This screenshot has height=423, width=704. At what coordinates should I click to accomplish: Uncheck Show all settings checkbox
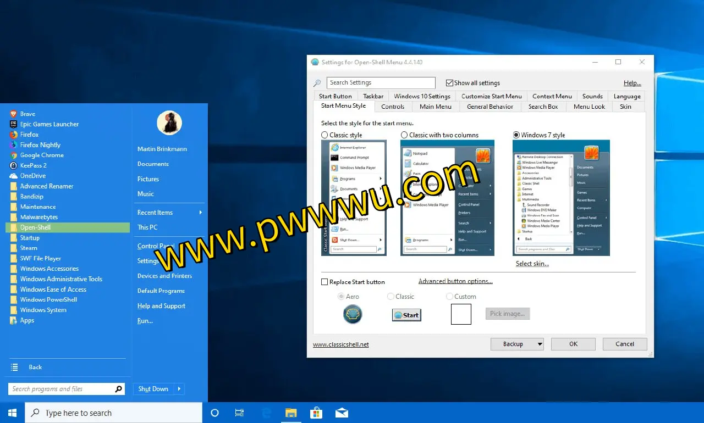(x=449, y=83)
